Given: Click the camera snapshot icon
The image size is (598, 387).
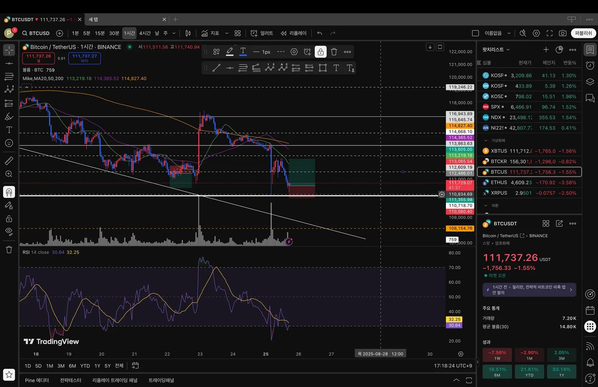Looking at the screenshot, I should point(563,33).
